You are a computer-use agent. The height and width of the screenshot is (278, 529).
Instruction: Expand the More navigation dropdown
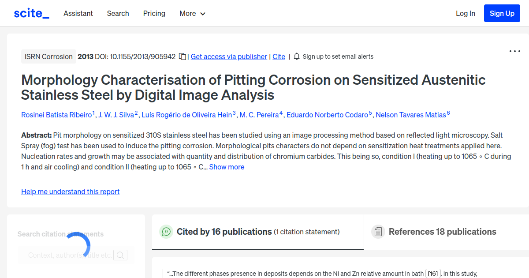tap(192, 13)
